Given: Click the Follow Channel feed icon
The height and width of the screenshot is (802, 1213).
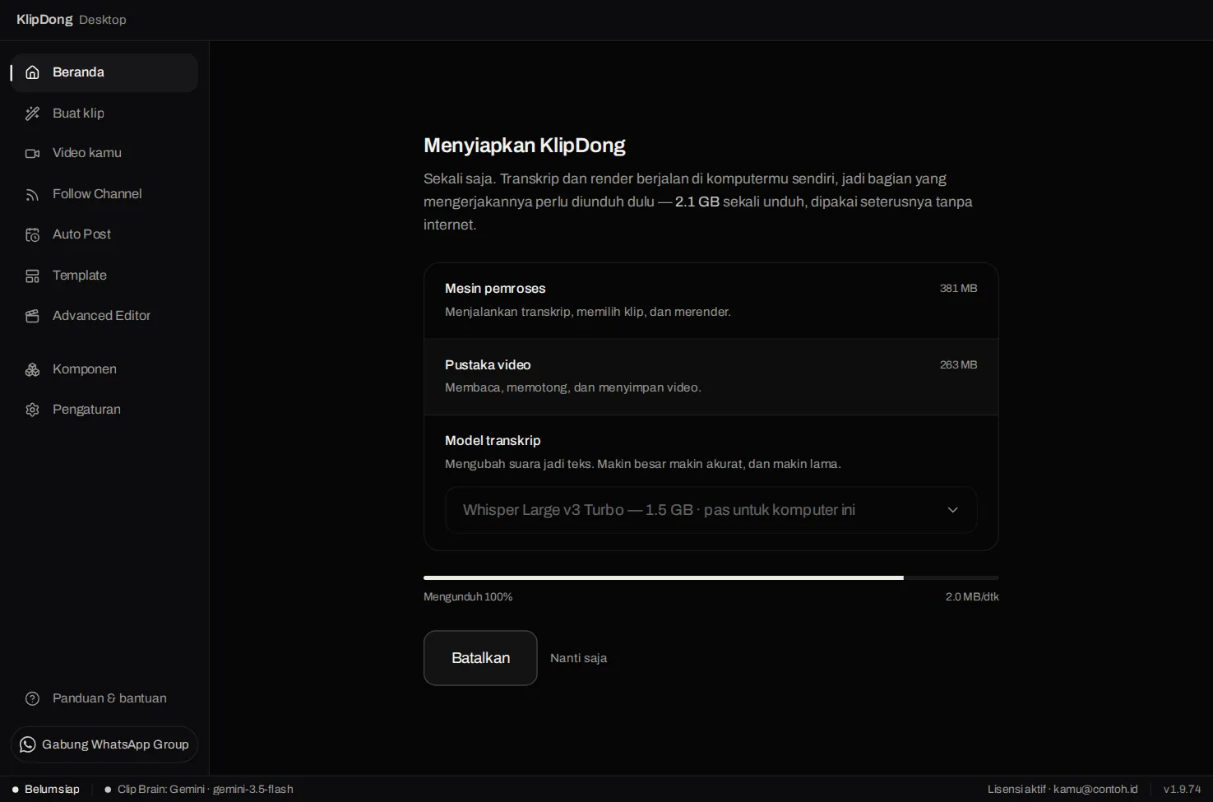Looking at the screenshot, I should tap(32, 194).
